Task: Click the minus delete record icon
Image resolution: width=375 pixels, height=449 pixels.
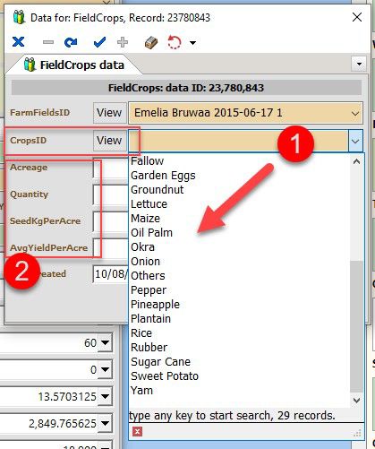Action: (48, 42)
